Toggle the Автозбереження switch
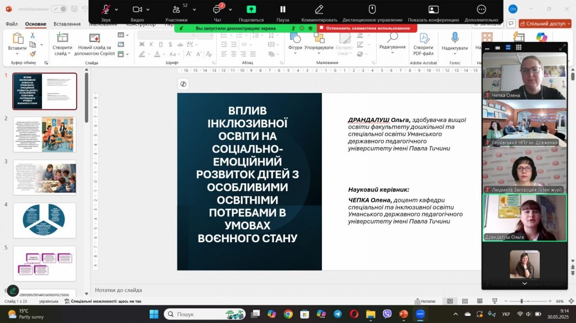 pos(59,9)
